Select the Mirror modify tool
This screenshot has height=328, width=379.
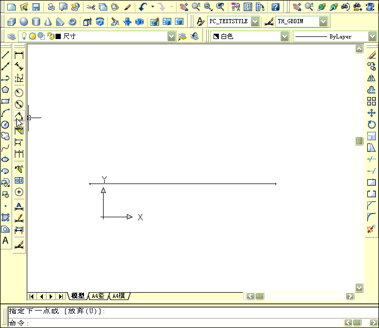click(372, 78)
